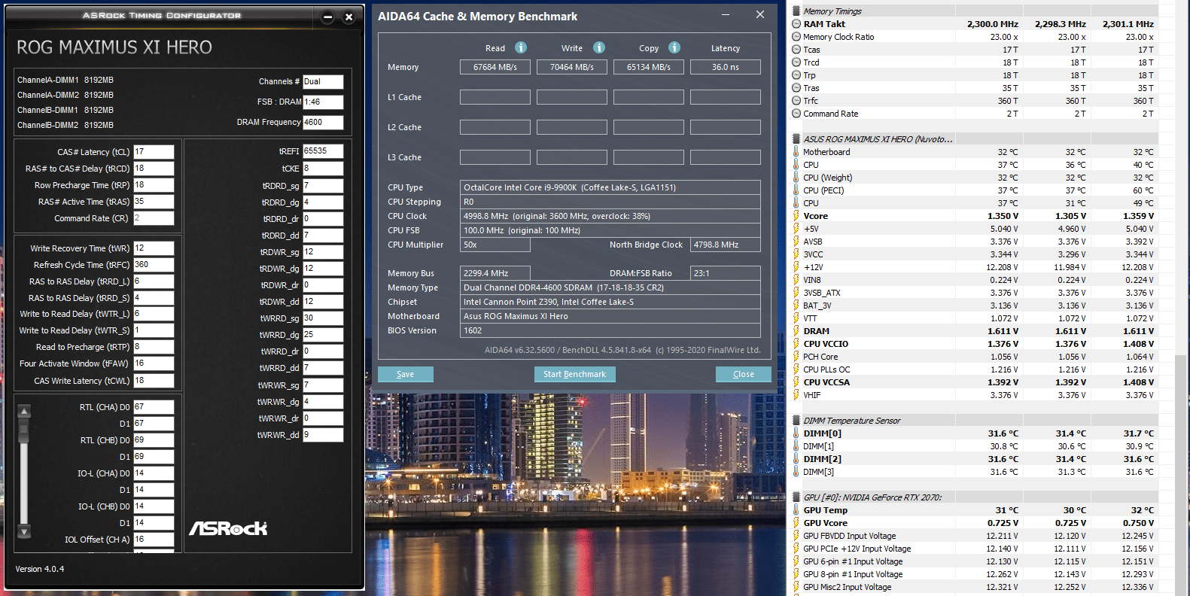Select the GPU NVIDIA GeForce RTX 2070 group
The height and width of the screenshot is (596, 1190).
tap(872, 497)
